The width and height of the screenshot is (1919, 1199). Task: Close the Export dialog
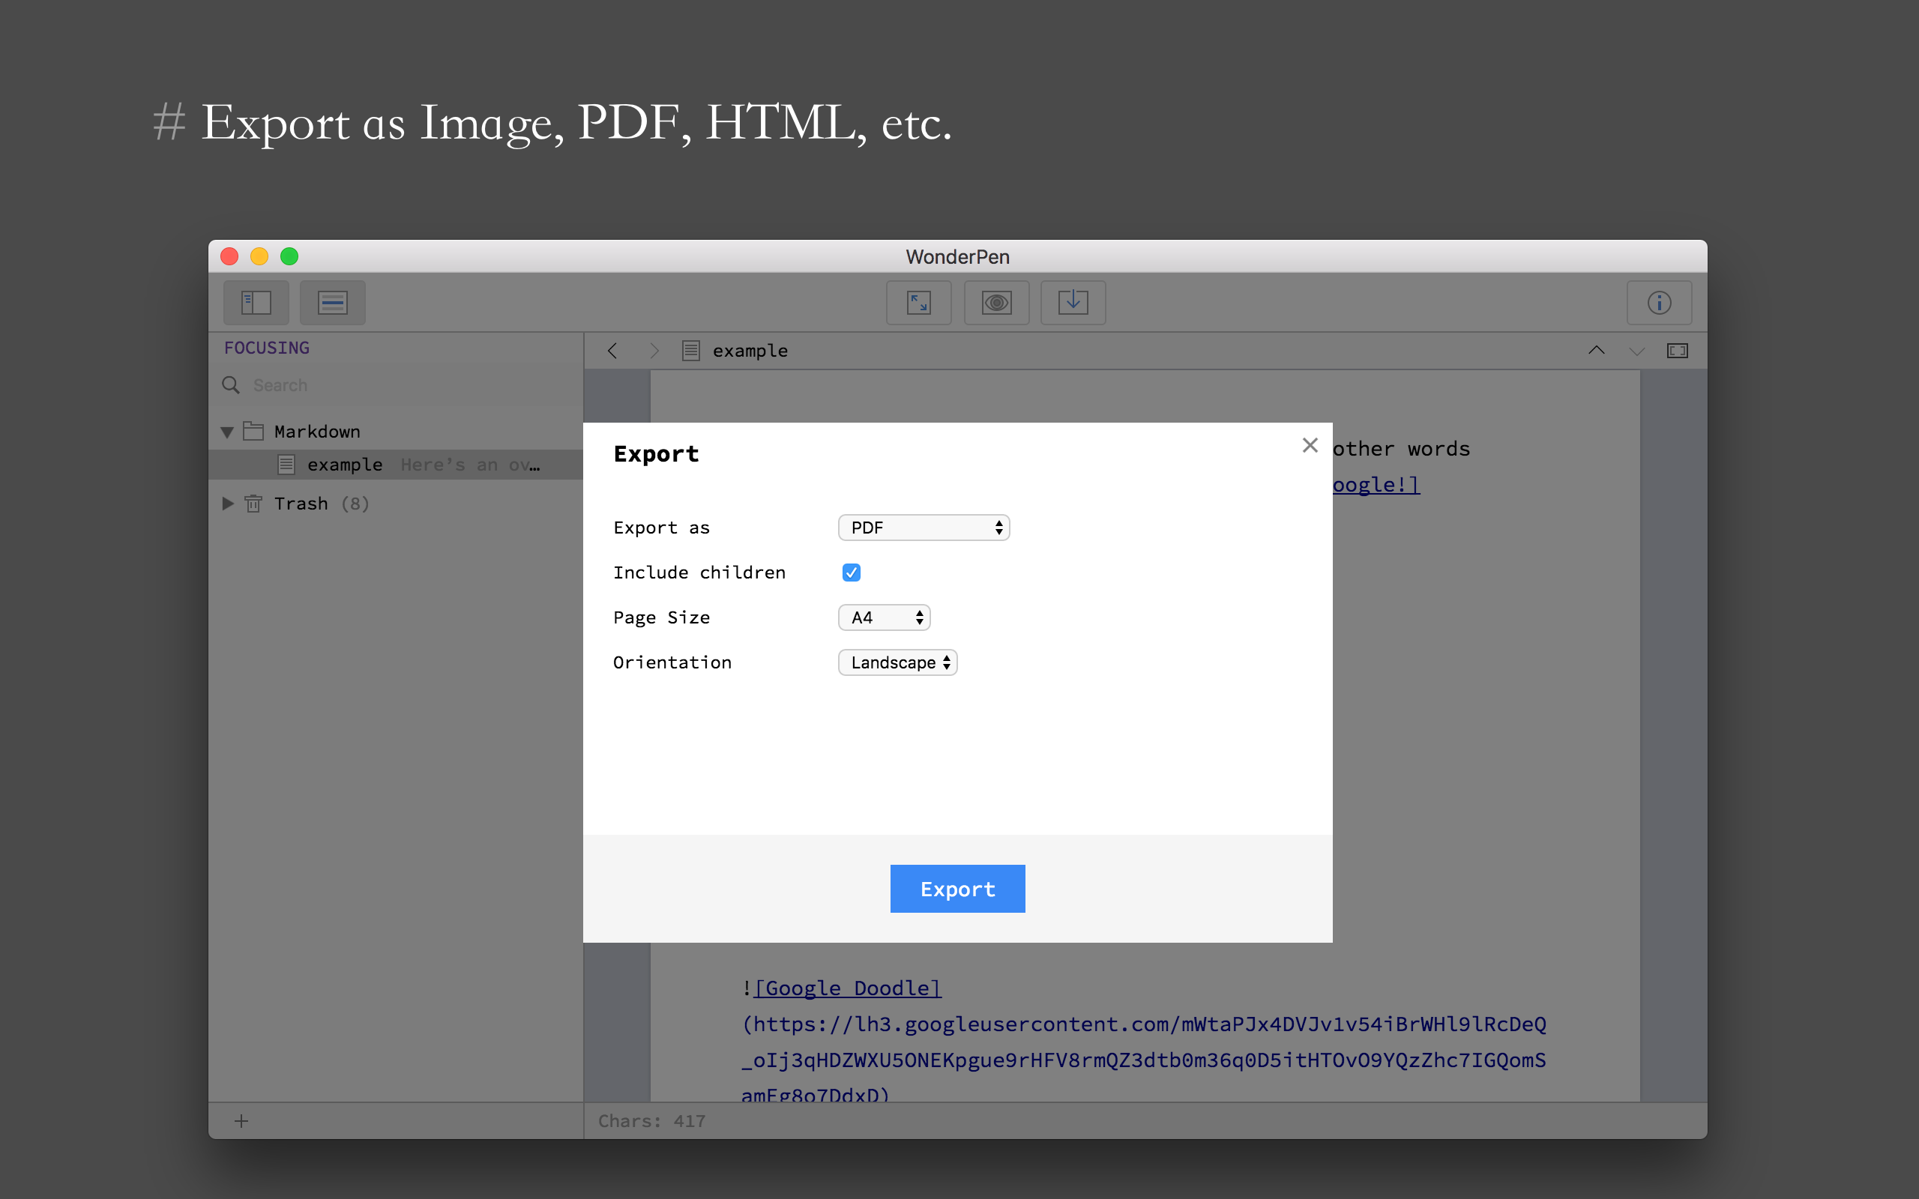(x=1310, y=445)
